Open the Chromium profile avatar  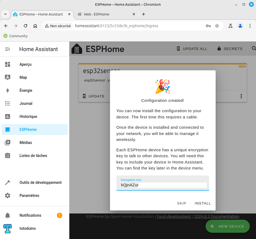coord(240,26)
